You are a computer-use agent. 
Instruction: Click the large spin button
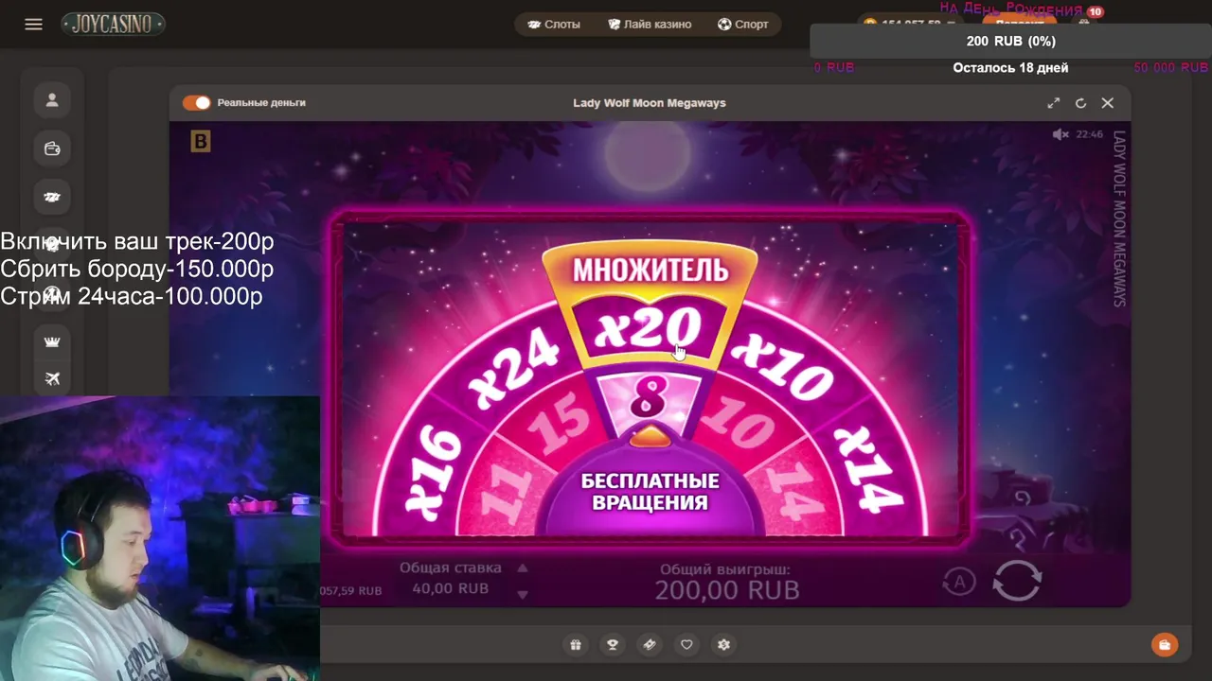1017,580
